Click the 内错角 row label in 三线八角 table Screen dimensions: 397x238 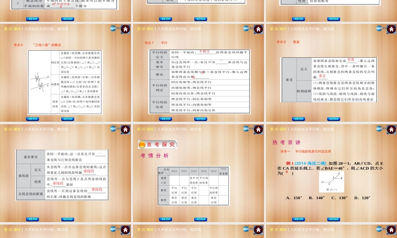tap(55, 84)
